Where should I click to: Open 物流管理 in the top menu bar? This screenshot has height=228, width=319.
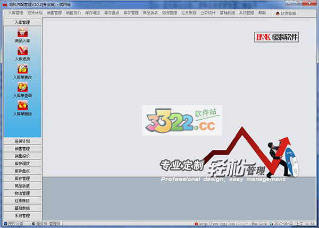[170, 13]
